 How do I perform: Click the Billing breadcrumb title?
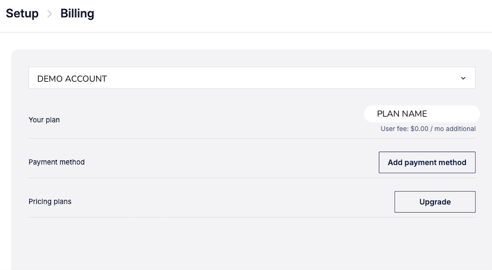coord(77,14)
